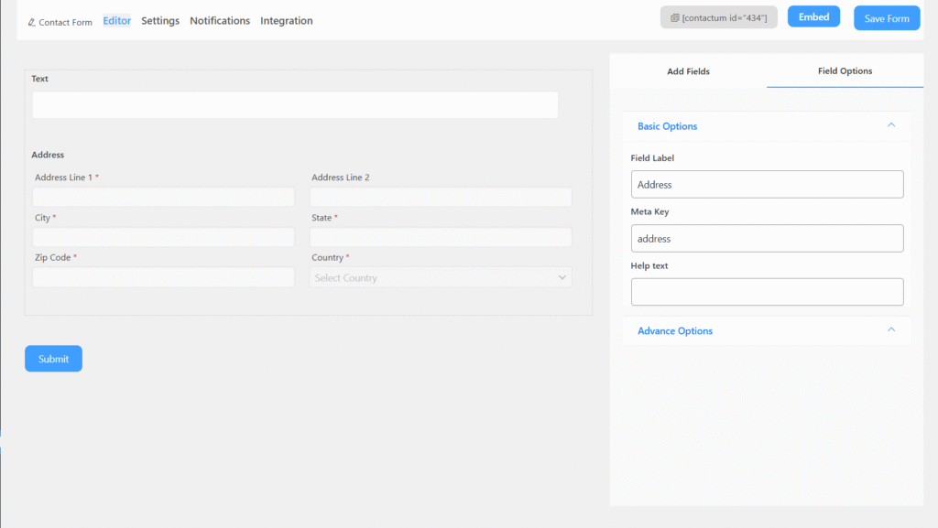
Task: Collapse the Basic Options chevron
Action: pos(890,125)
